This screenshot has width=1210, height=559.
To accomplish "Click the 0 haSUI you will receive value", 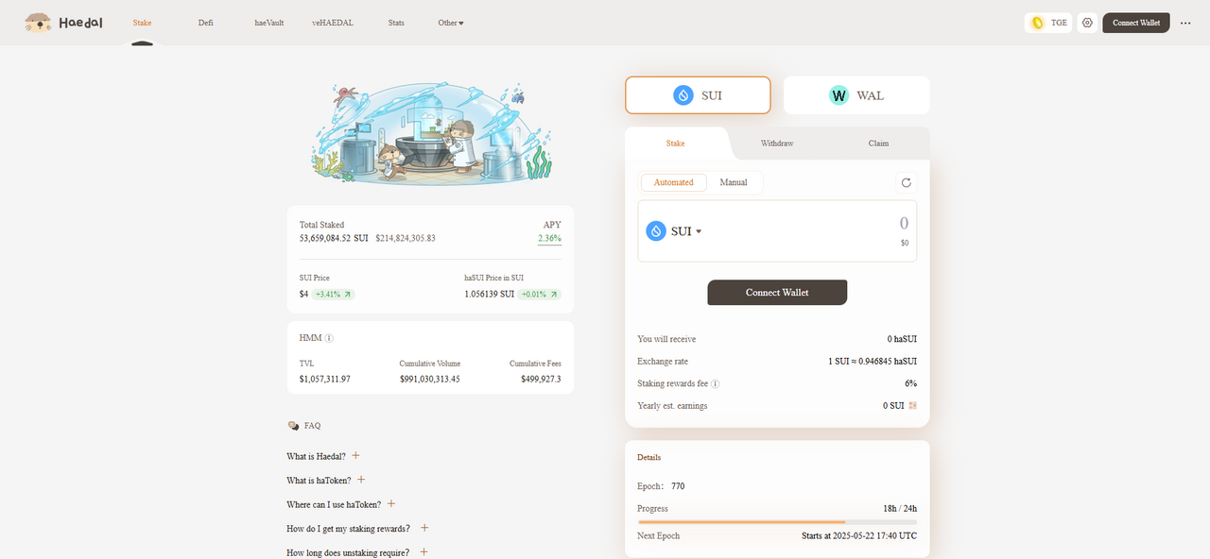I will click(902, 339).
